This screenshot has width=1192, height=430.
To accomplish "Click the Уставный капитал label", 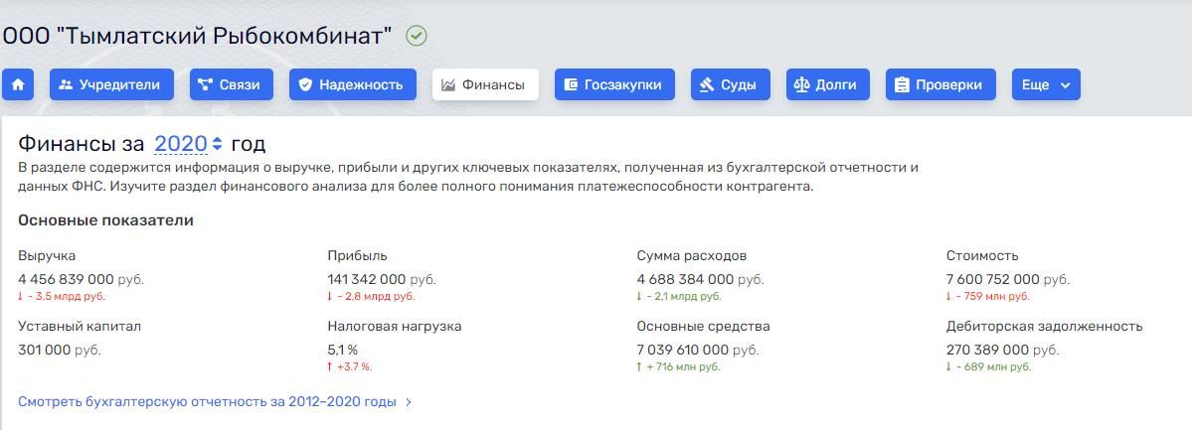I will click(80, 327).
